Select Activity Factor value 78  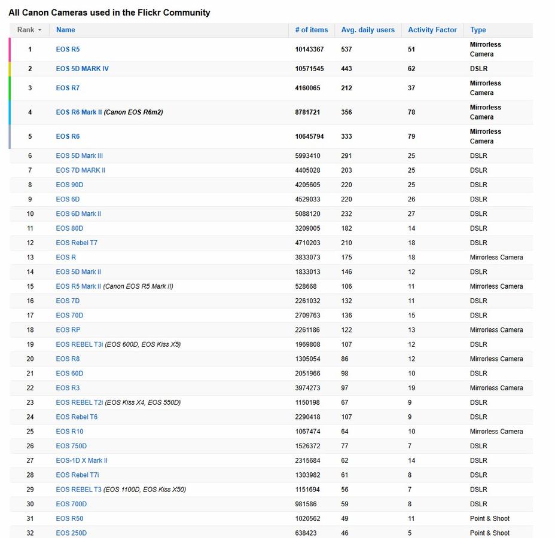pos(411,112)
